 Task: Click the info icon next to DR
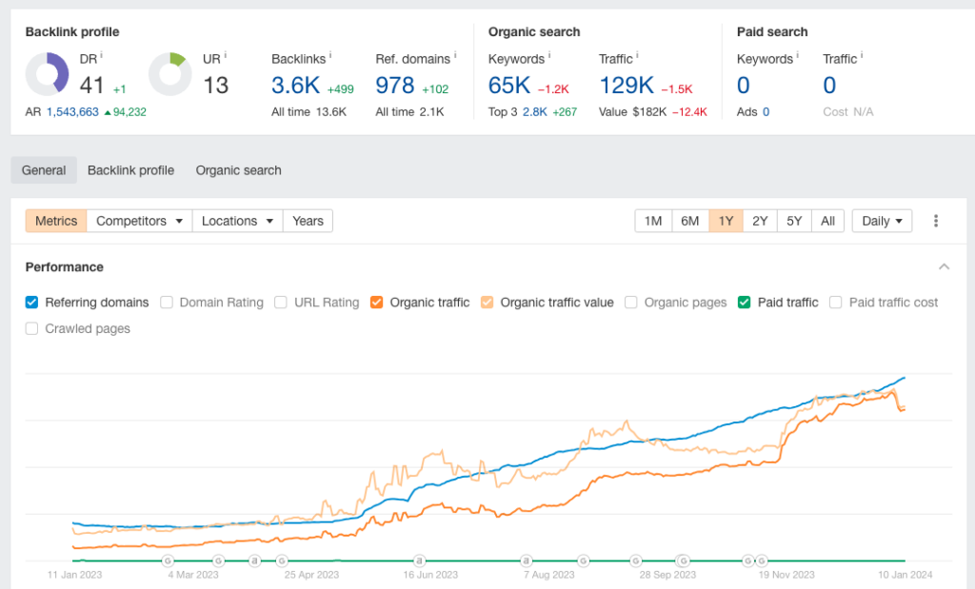(102, 57)
